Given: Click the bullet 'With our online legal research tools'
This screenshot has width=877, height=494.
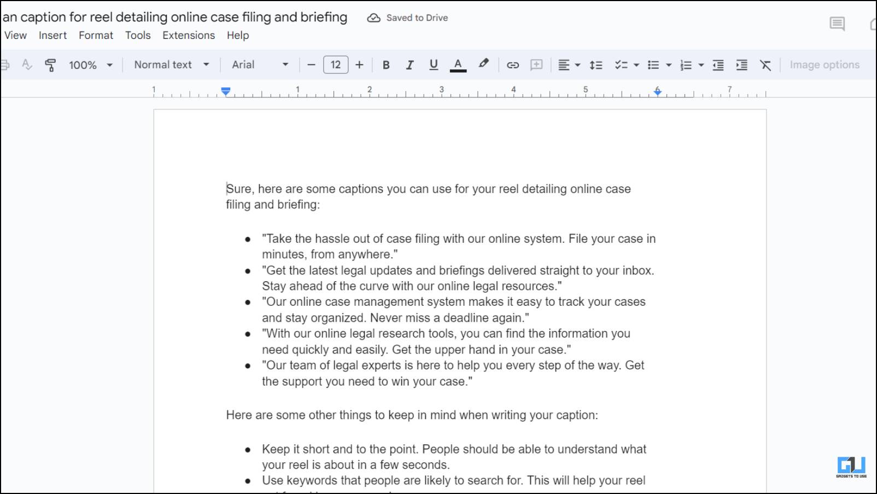Looking at the screenshot, I should click(x=446, y=341).
